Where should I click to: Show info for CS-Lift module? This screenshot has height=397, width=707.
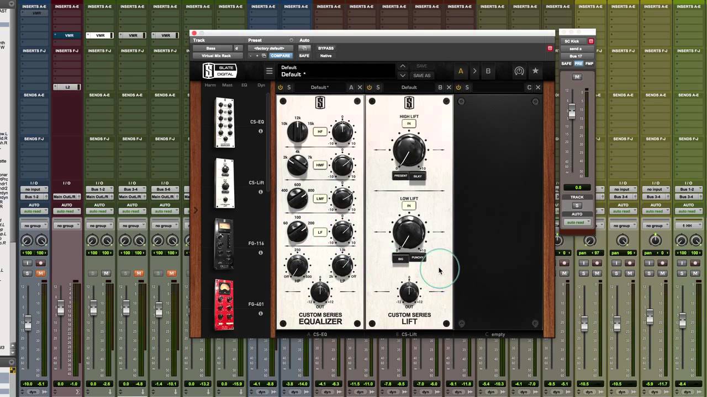pos(261,192)
